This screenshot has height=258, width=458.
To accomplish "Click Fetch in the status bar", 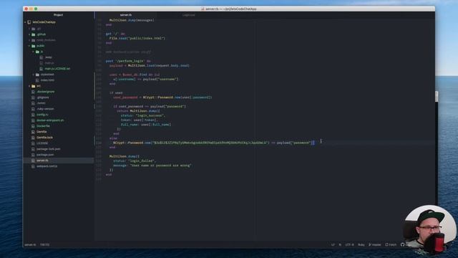I will 391,245.
